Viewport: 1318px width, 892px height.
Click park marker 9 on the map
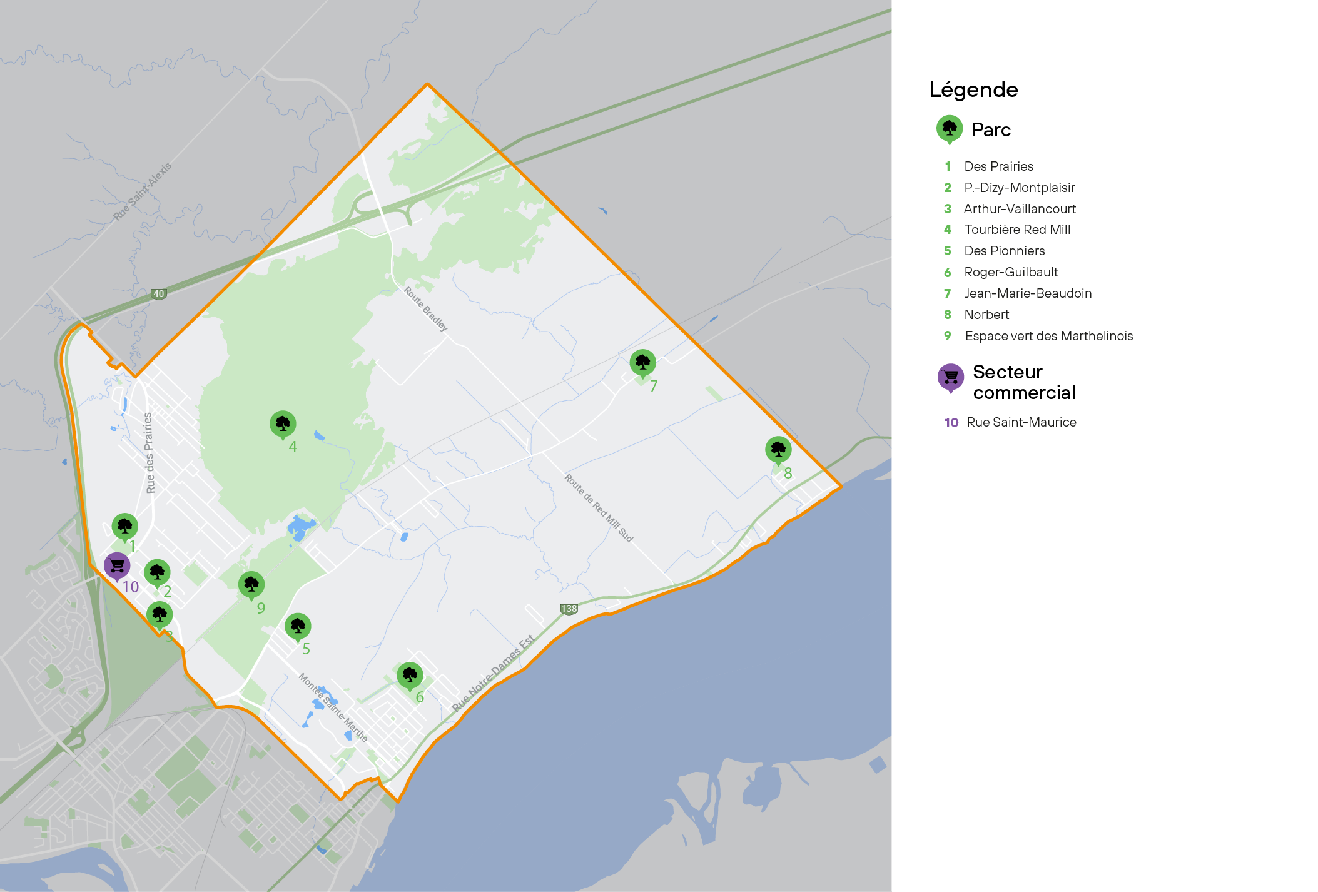tap(251, 585)
